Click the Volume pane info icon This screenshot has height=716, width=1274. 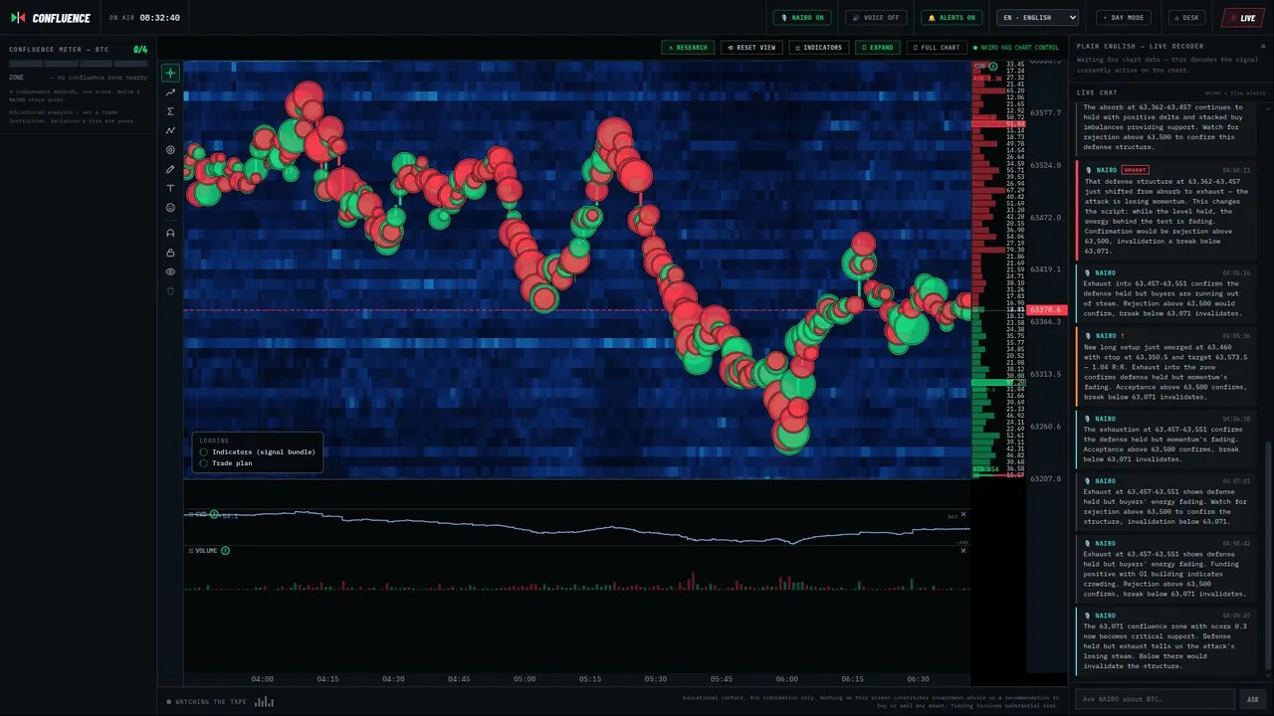225,550
